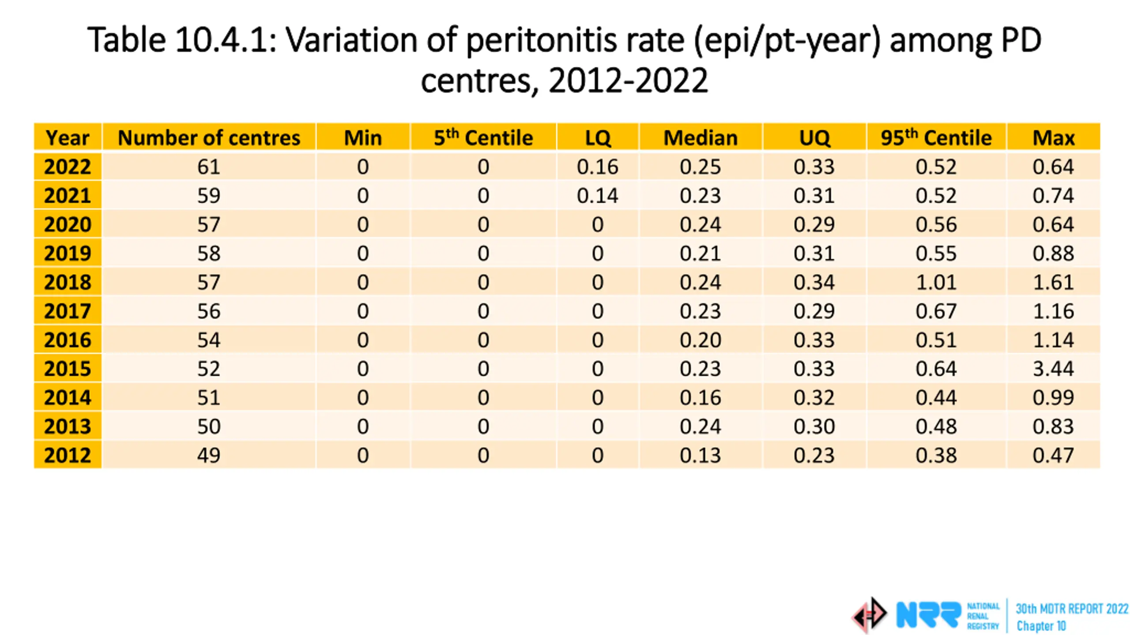
Task: Click the UQ column header
Action: (814, 138)
